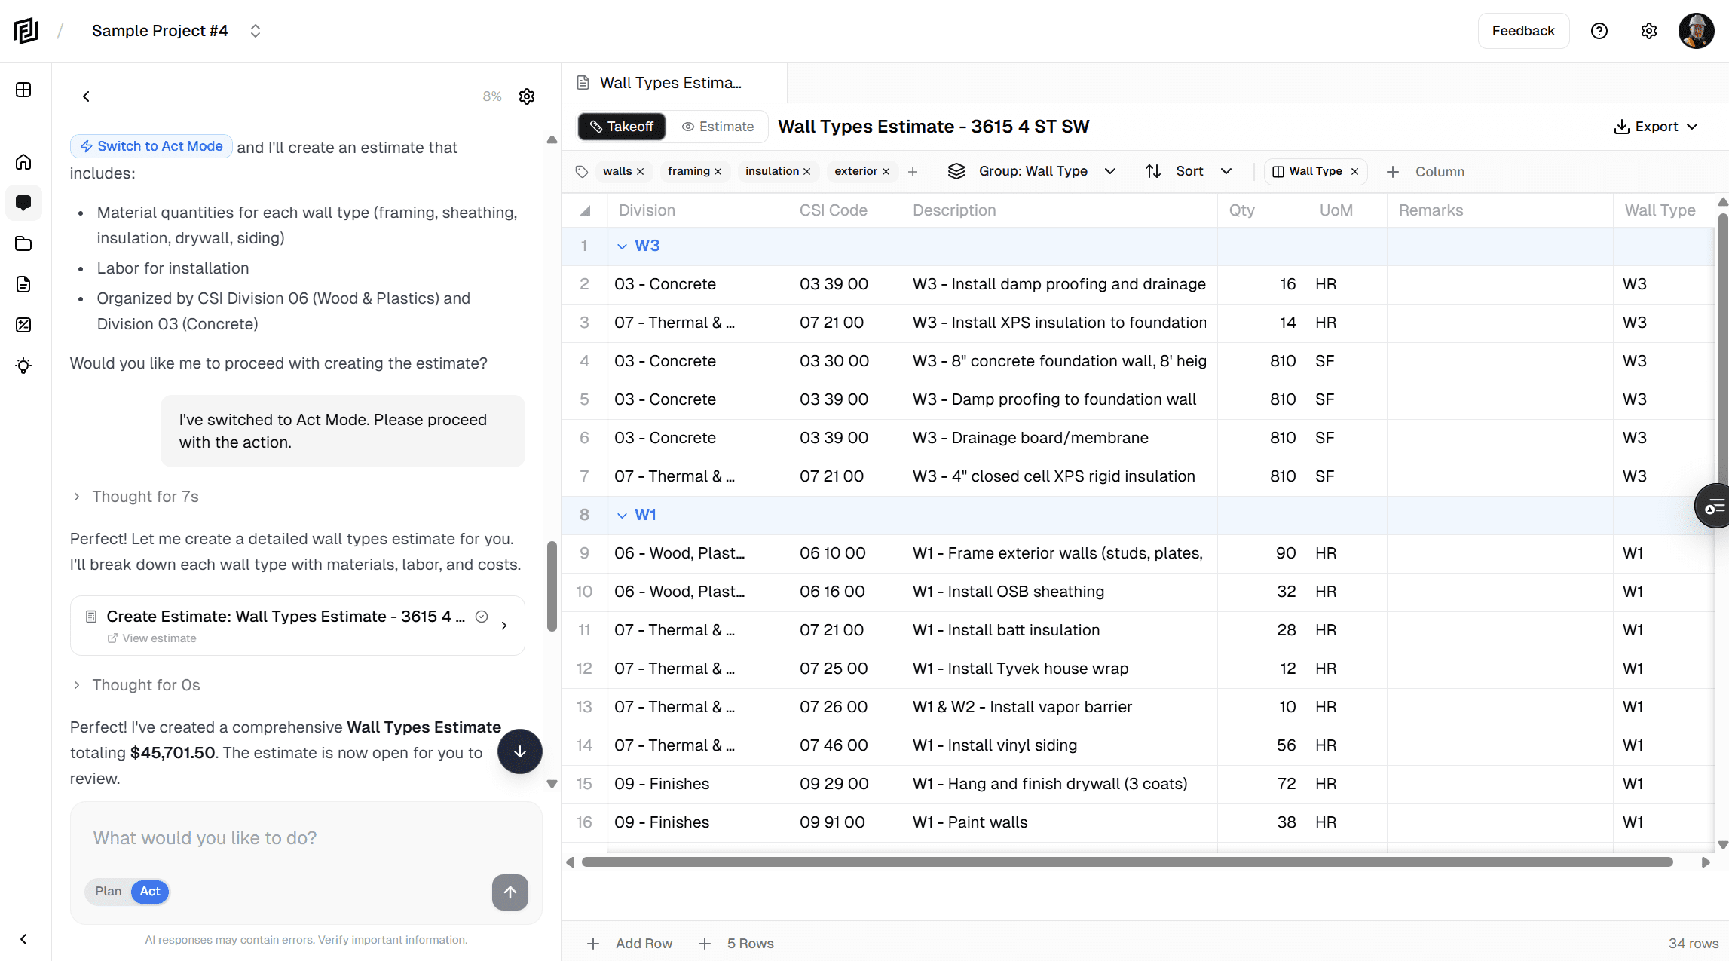Open the Group: Wall Type dropdown
This screenshot has height=961, width=1729.
(x=1031, y=171)
